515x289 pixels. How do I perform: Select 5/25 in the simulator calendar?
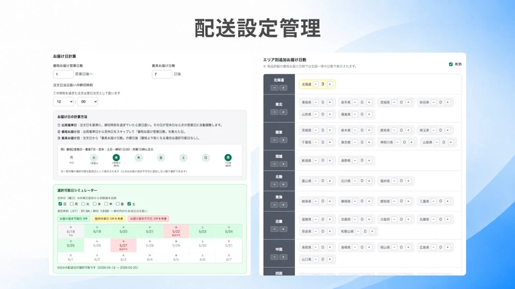[71, 245]
